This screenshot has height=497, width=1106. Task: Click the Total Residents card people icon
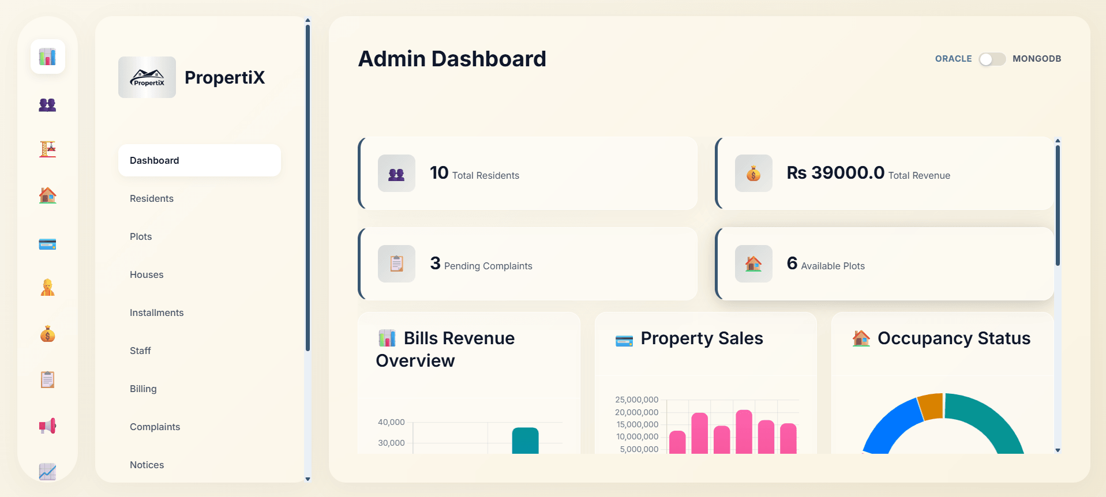point(396,174)
